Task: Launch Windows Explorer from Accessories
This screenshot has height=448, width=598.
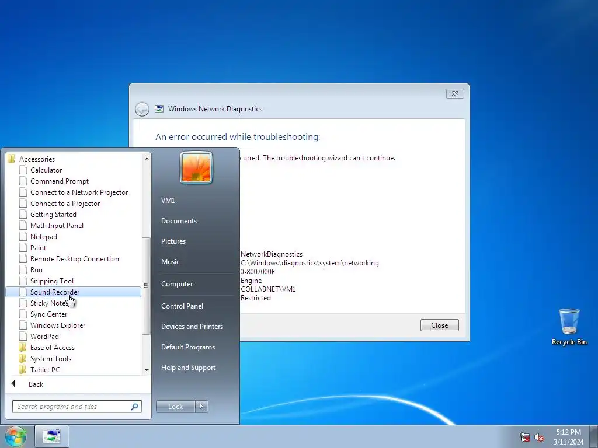Action: (x=58, y=325)
